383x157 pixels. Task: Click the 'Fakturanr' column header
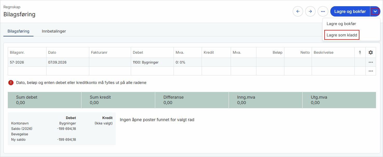point(110,52)
